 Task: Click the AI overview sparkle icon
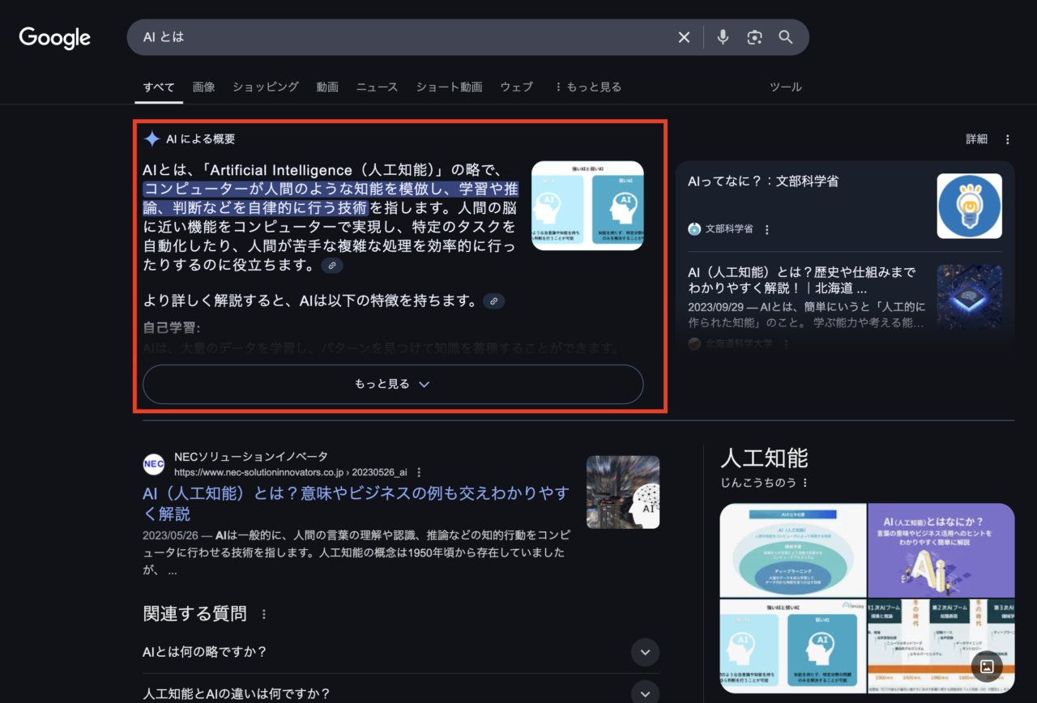[x=151, y=138]
